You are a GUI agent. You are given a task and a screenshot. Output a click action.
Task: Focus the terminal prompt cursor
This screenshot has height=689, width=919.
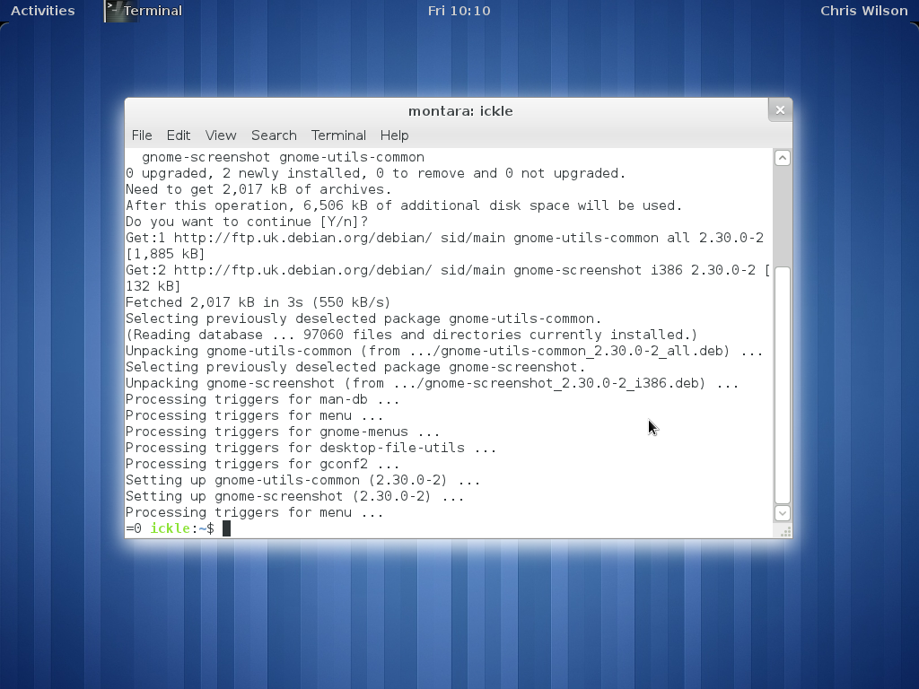click(227, 528)
